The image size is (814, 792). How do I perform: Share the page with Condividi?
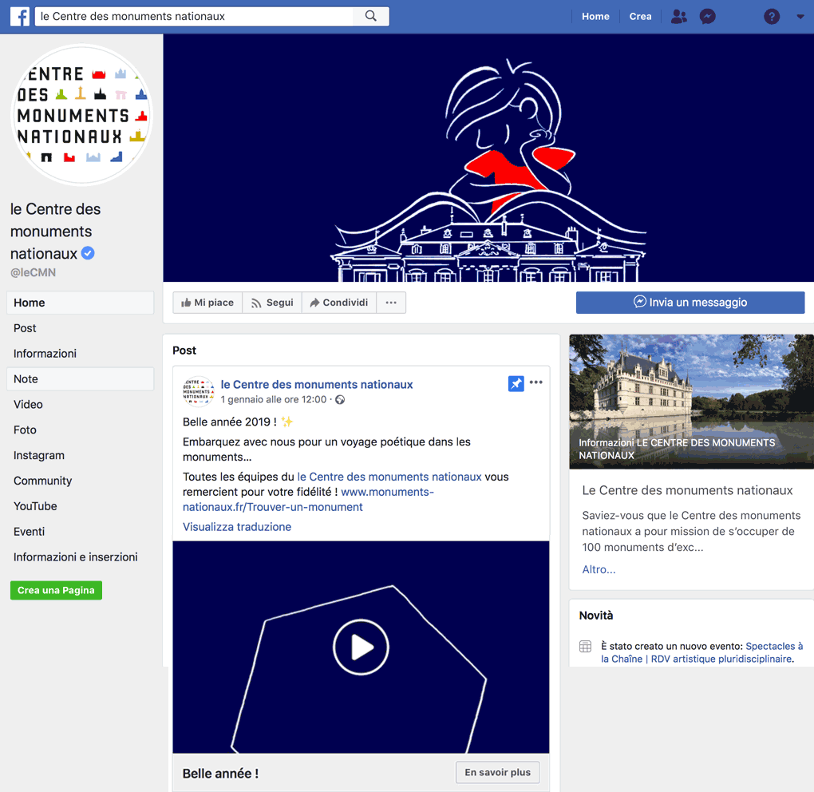(x=339, y=303)
